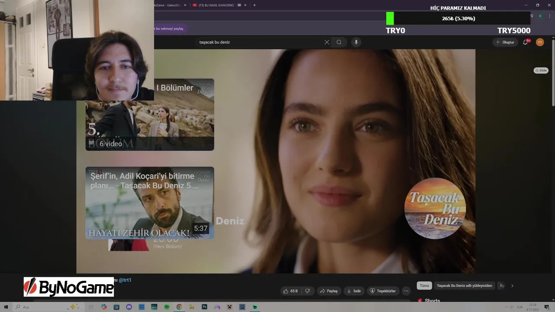Viewport: 555px width, 312px height.
Task: Open the Windows notification center
Action: click(x=547, y=307)
